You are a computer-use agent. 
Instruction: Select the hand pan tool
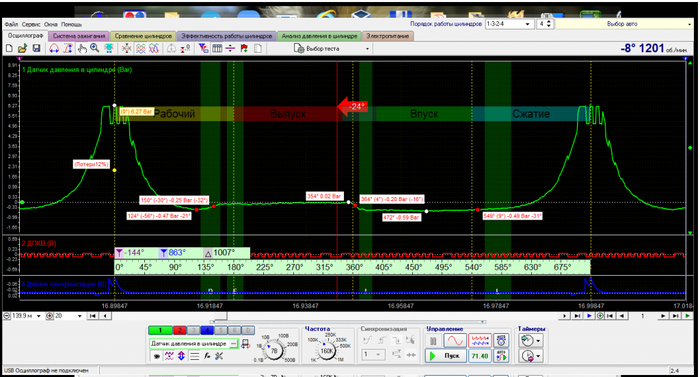[82, 49]
